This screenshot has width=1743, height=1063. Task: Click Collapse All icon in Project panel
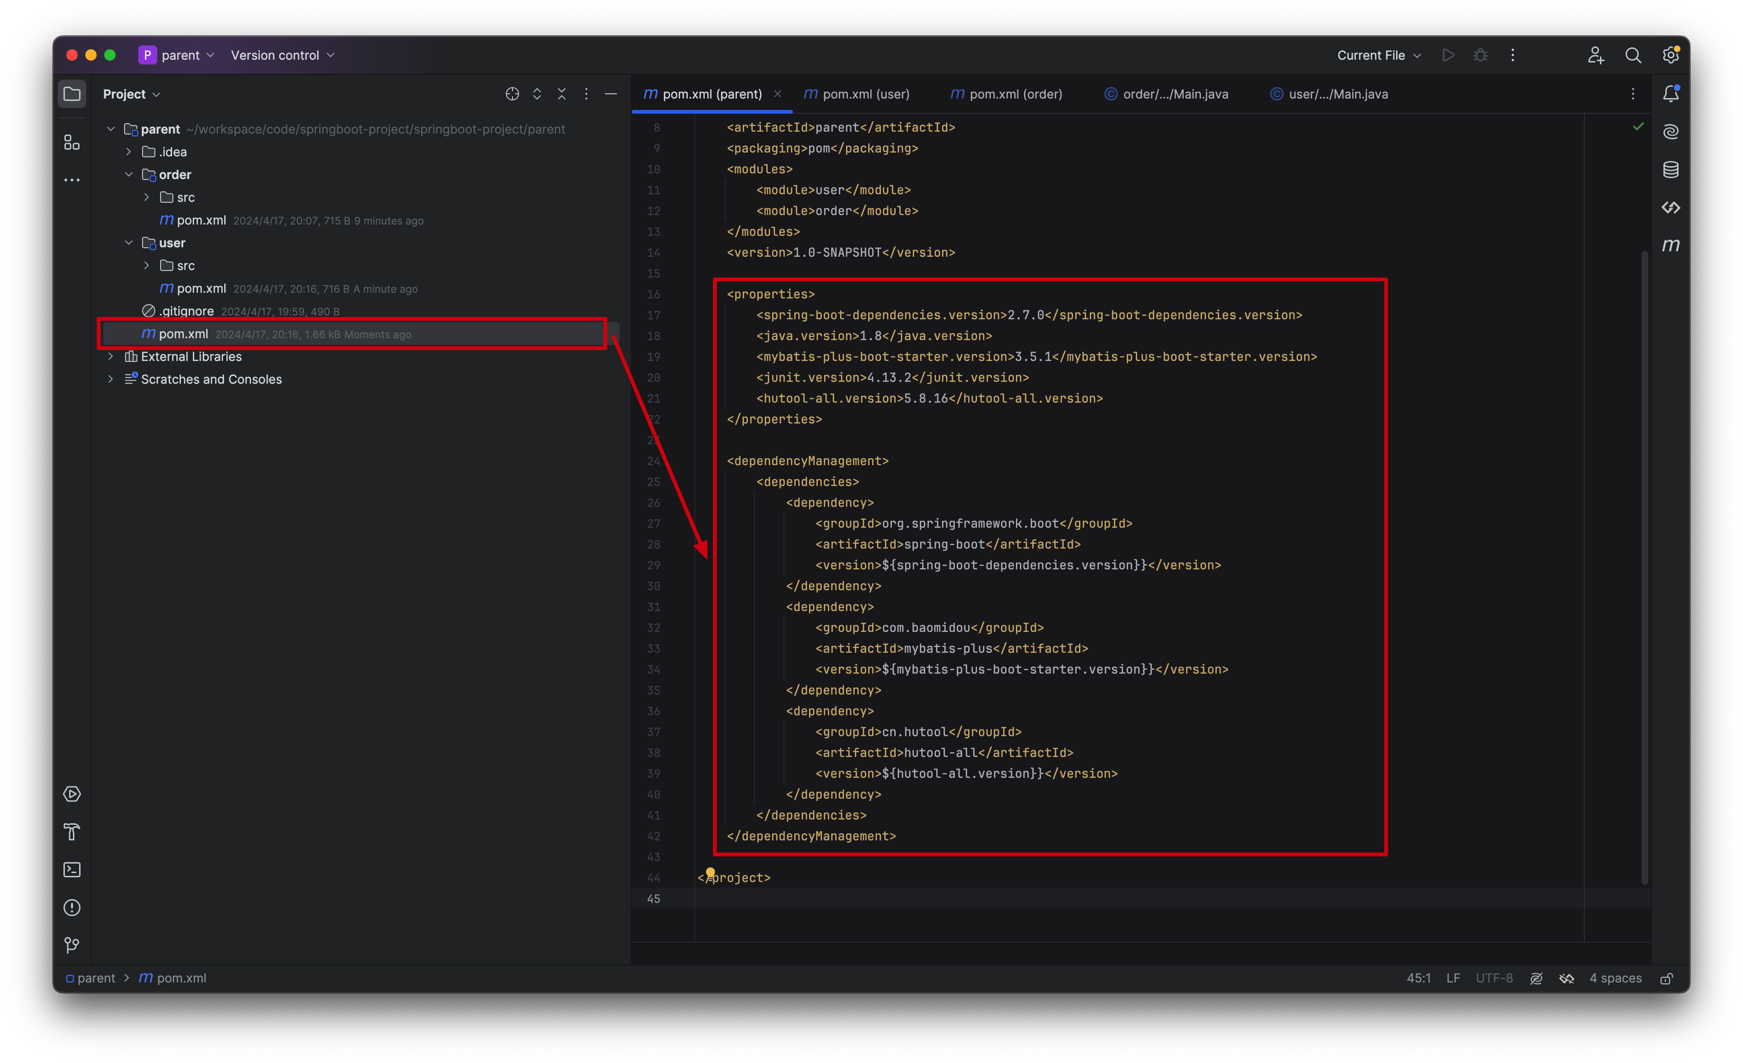(x=562, y=94)
